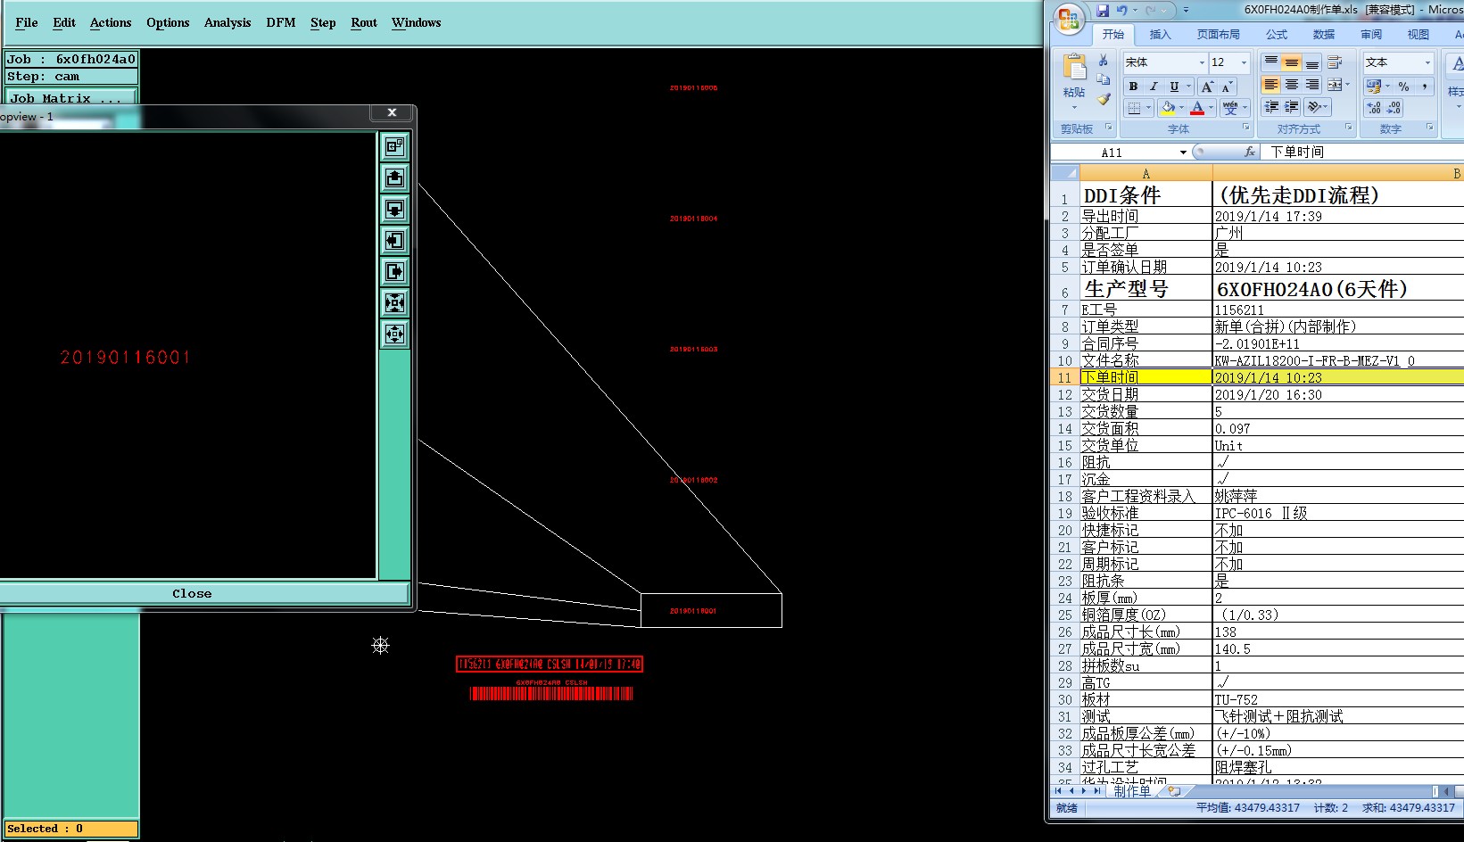Click the Increase Decimal icon
The image size is (1464, 842).
[1374, 107]
